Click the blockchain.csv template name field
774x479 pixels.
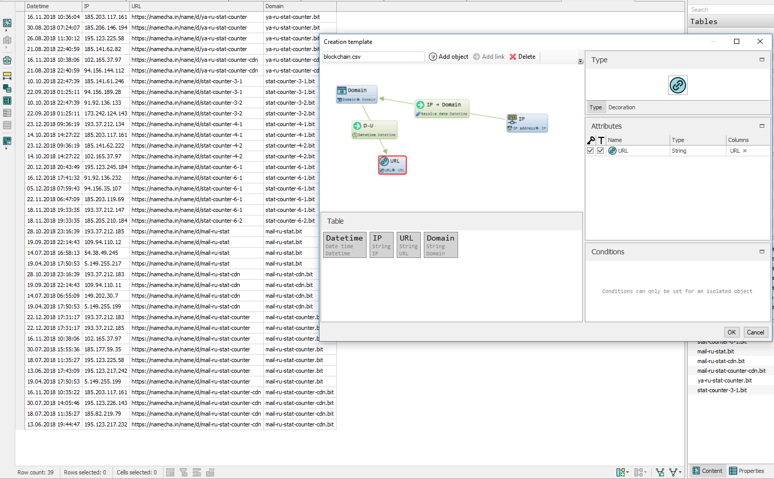(373, 57)
